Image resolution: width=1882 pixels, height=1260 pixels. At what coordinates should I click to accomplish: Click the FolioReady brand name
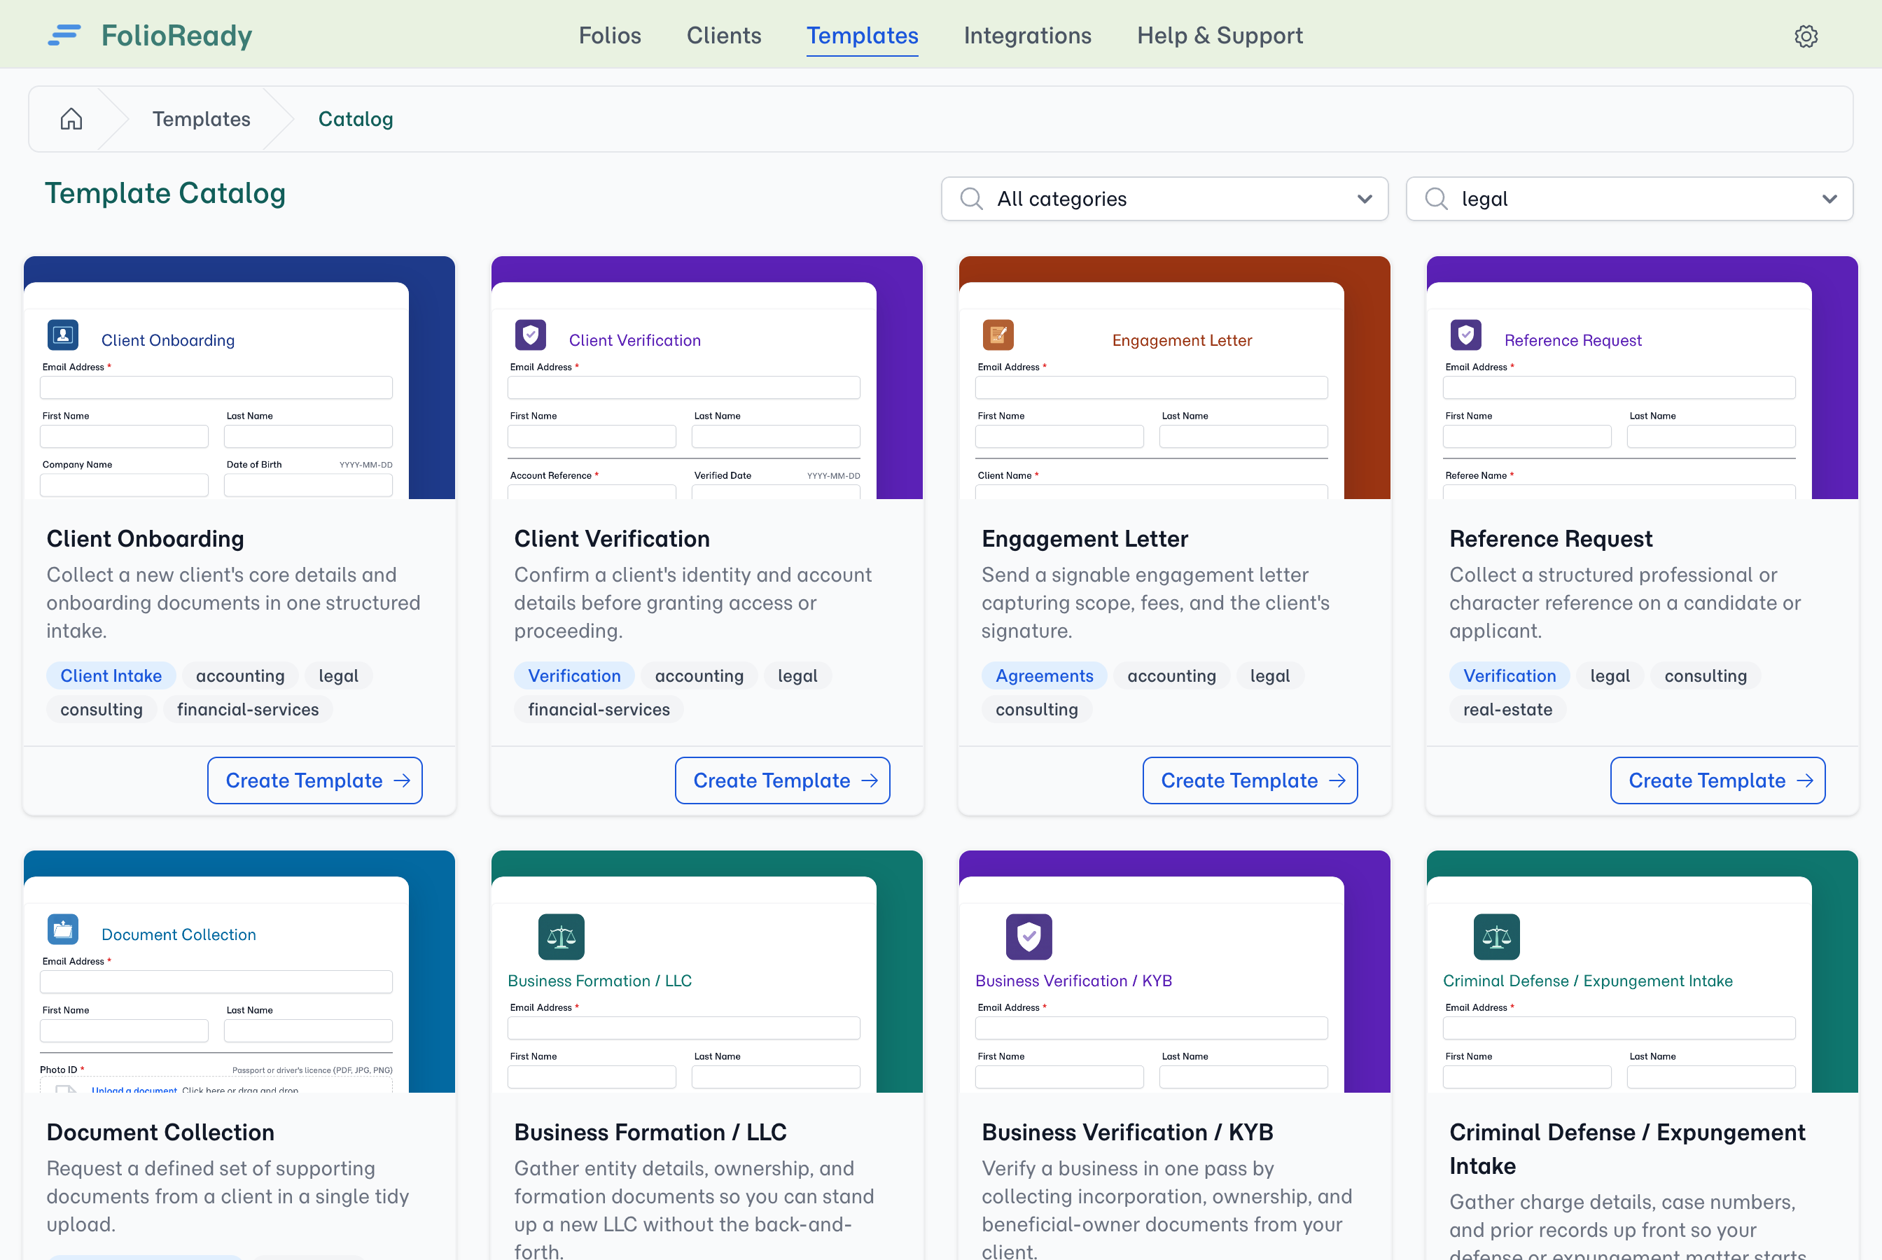(x=177, y=36)
